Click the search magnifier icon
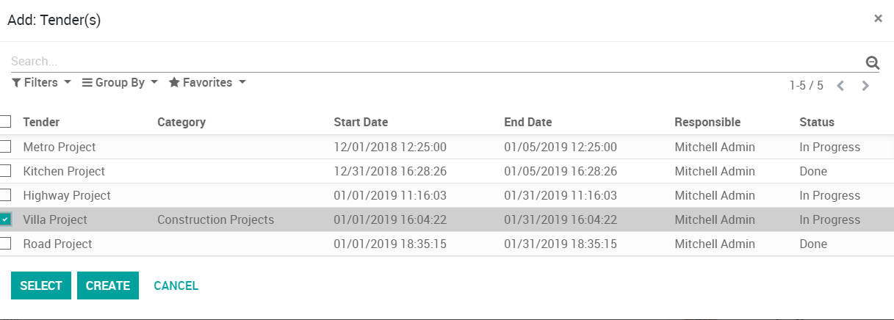Screen dimensions: 894x320 click(x=873, y=62)
